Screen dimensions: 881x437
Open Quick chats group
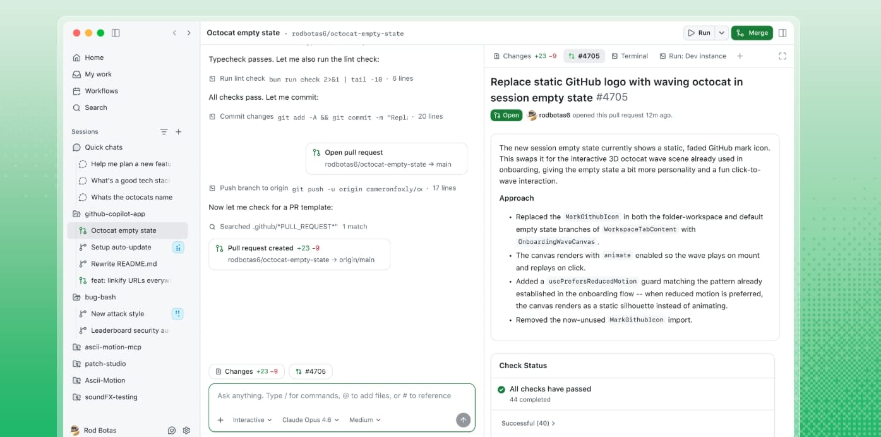[x=104, y=147]
